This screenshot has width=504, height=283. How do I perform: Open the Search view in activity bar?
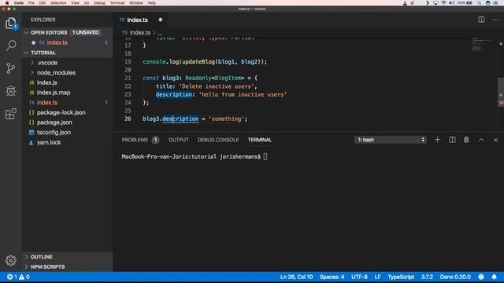click(x=11, y=46)
